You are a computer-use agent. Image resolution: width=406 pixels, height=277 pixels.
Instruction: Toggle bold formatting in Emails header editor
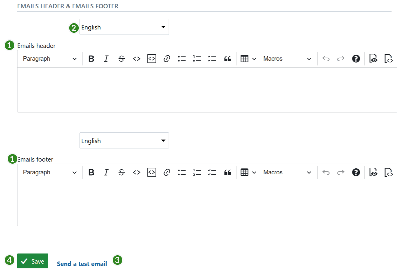pos(91,59)
